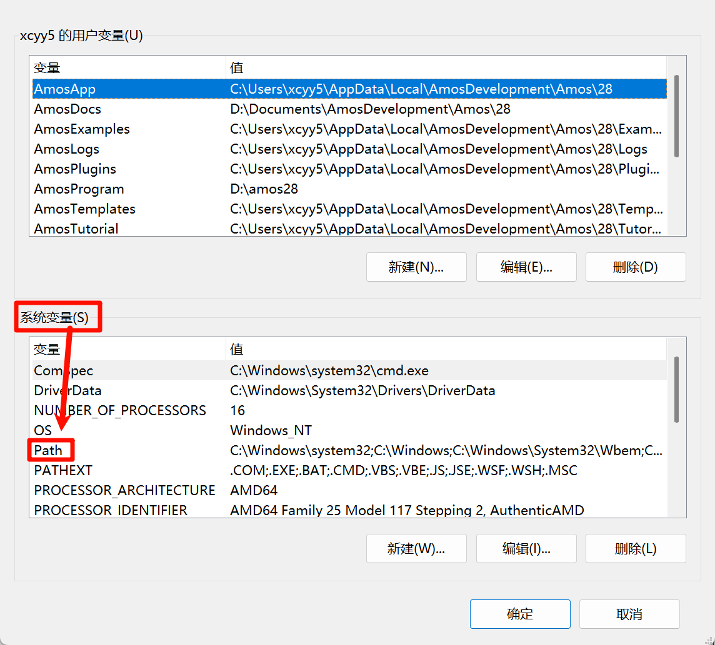Viewport: 715px width, 645px height.
Task: Select the AmosDocs user variable
Action: click(x=67, y=109)
